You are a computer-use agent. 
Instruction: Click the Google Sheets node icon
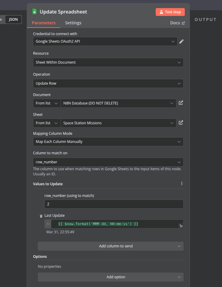(34, 12)
